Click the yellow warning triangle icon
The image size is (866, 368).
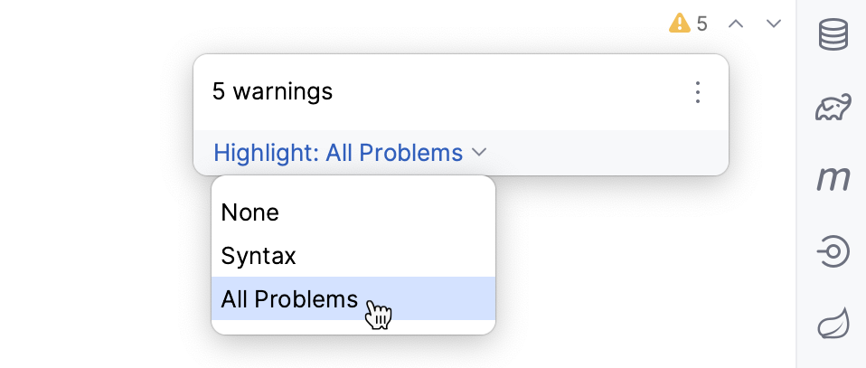pos(679,24)
